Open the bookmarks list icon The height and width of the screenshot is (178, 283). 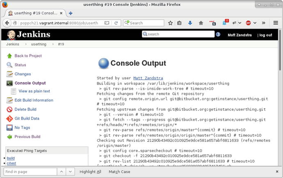(x=179, y=23)
